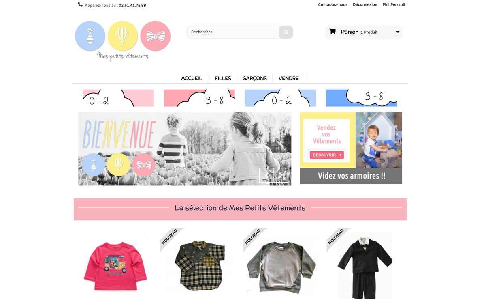Expand the Panier dropdown arrow
This screenshot has width=486, height=299.
398,32
